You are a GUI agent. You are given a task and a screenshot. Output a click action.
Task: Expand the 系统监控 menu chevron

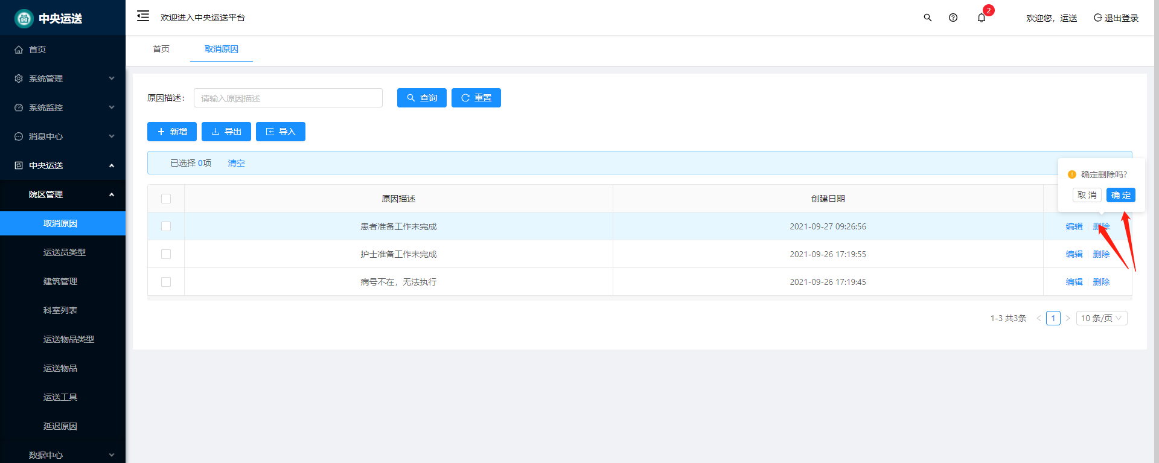click(x=112, y=107)
